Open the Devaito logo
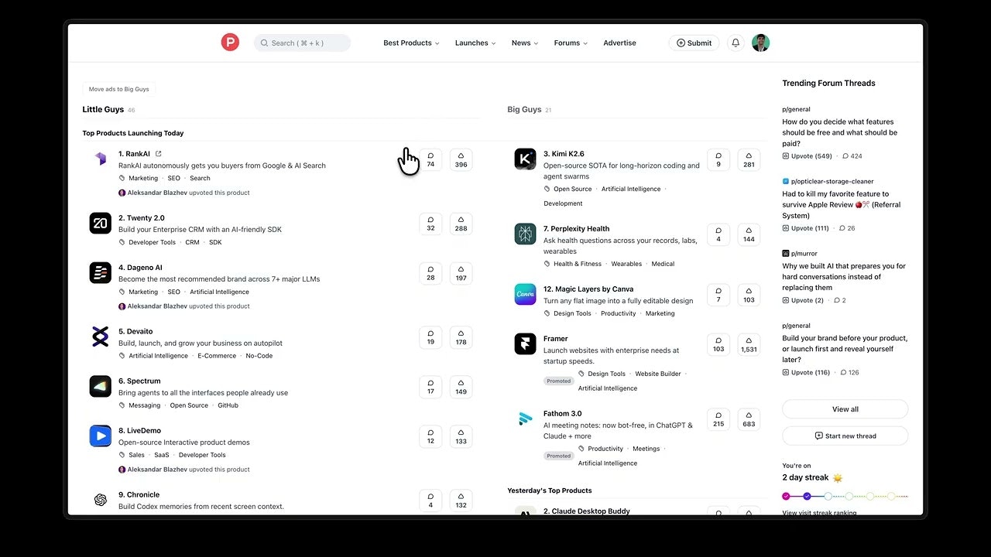The image size is (991, 557). tap(101, 337)
